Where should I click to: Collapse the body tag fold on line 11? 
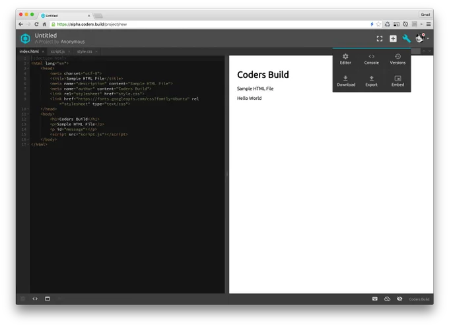[x=28, y=114]
